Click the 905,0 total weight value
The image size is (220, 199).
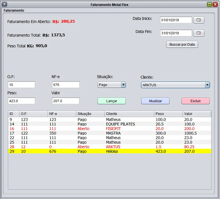pyautogui.click(x=41, y=46)
